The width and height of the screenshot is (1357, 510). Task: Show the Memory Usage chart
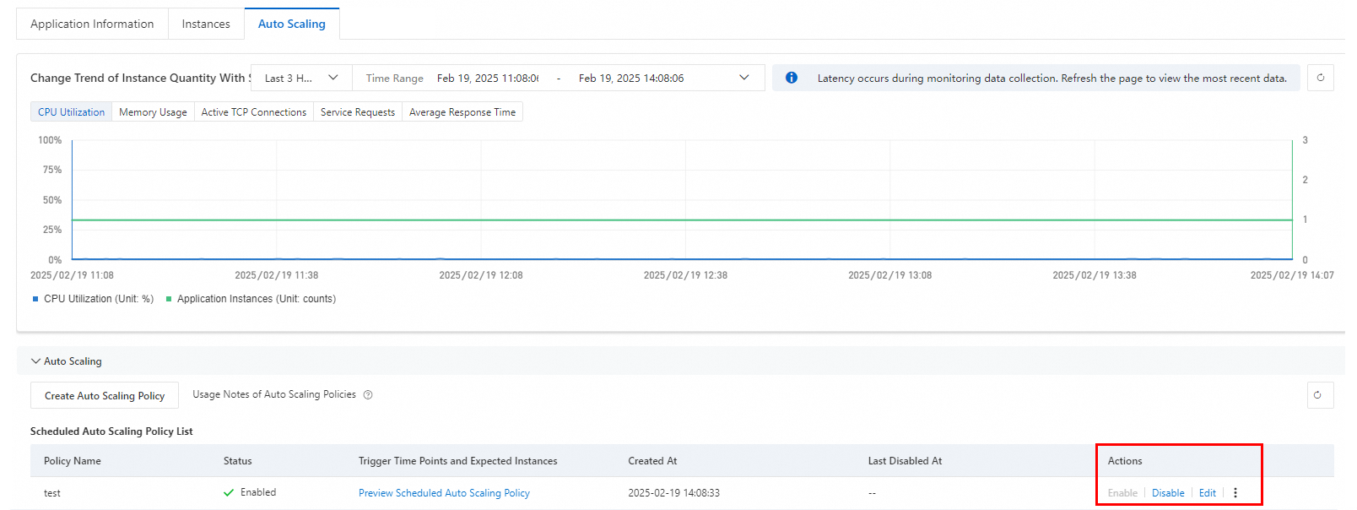pyautogui.click(x=153, y=112)
